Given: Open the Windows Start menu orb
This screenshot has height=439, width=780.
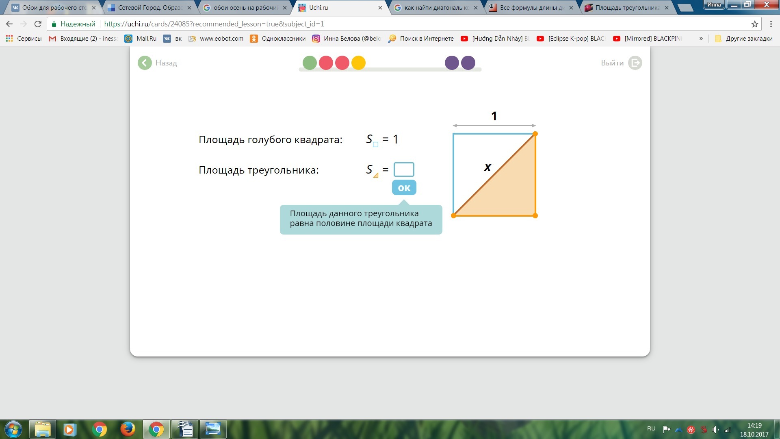Looking at the screenshot, I should click(13, 429).
